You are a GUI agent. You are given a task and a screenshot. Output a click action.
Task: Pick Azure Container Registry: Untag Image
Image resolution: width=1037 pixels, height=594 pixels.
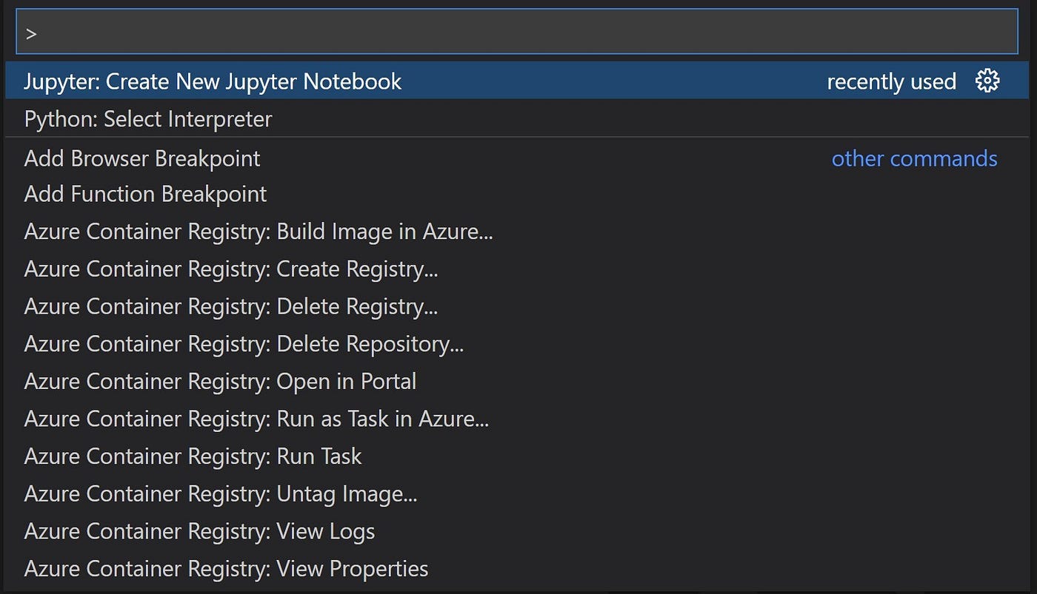[x=517, y=494]
